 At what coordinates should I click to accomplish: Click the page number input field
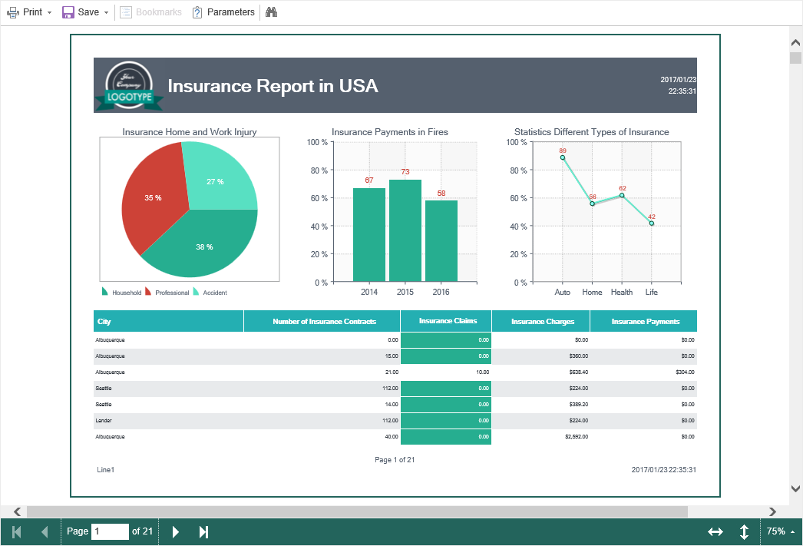coord(110,531)
